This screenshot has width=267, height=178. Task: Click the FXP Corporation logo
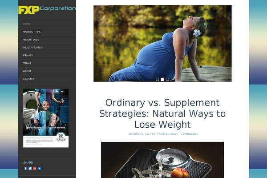[47, 10]
